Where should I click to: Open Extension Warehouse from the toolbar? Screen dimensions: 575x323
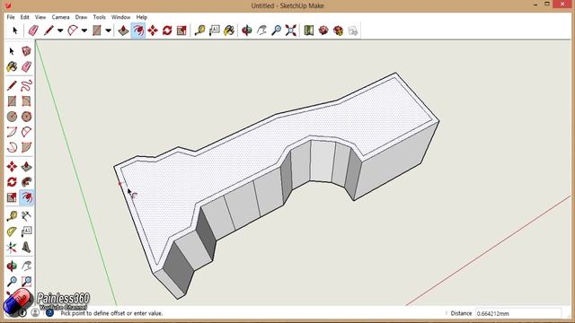pos(338,31)
